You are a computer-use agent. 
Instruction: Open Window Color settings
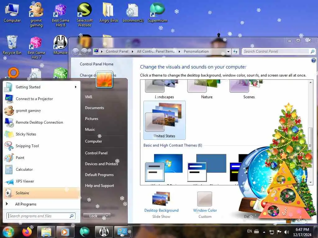pyautogui.click(x=205, y=205)
